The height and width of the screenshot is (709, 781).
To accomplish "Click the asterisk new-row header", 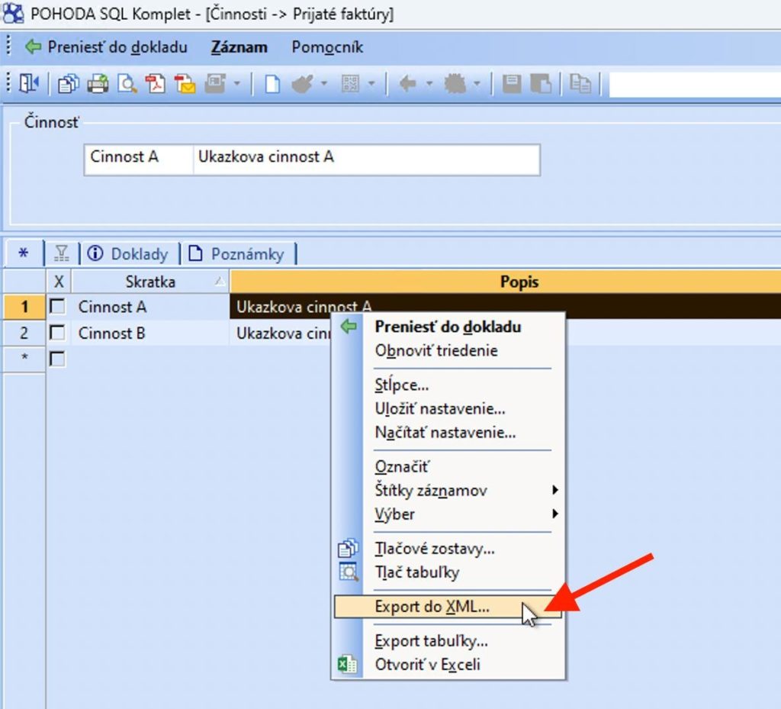I will pos(24,359).
